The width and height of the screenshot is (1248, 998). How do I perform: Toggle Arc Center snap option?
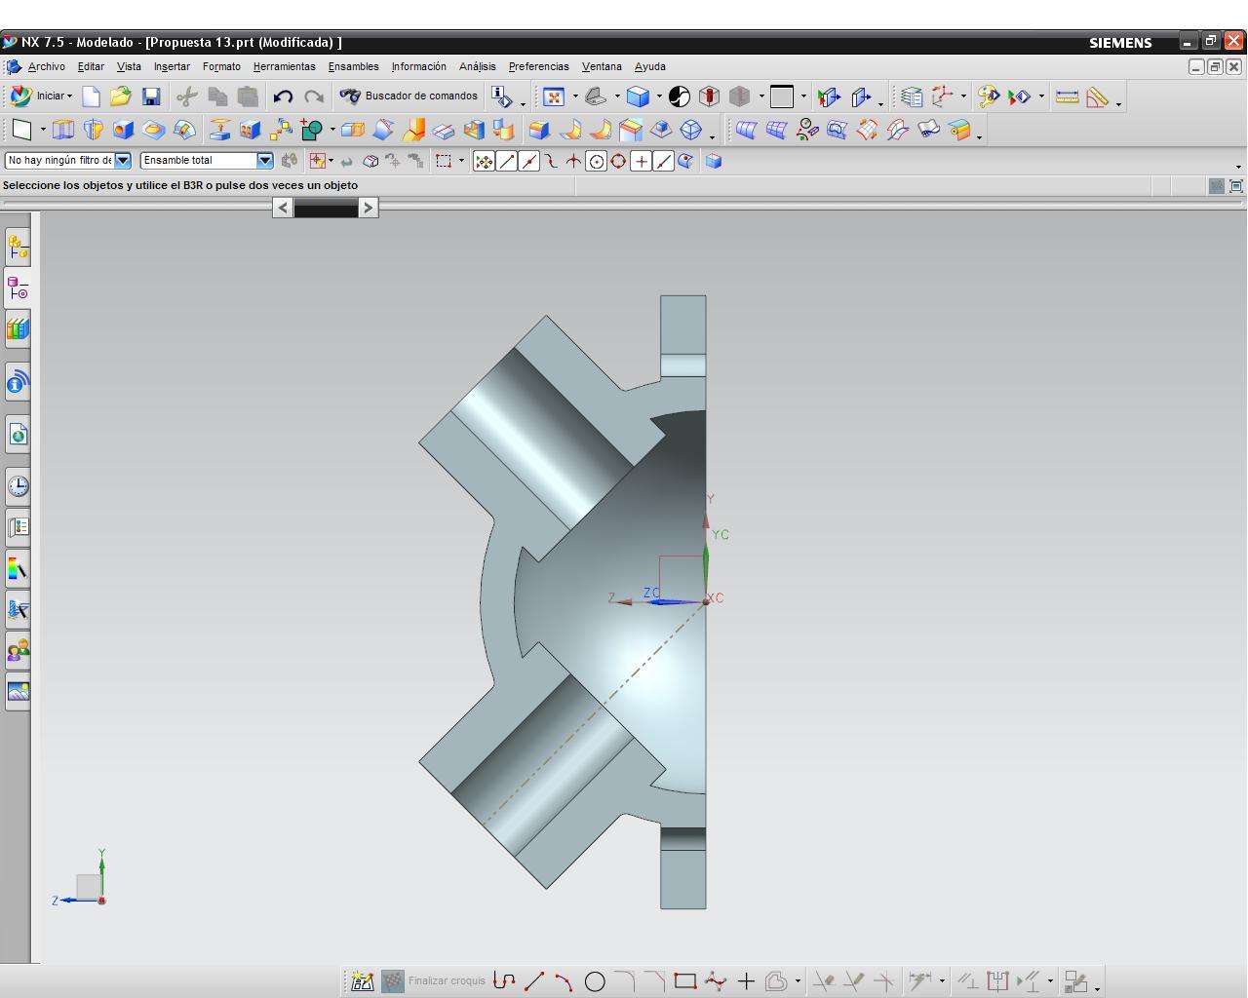pyautogui.click(x=596, y=162)
